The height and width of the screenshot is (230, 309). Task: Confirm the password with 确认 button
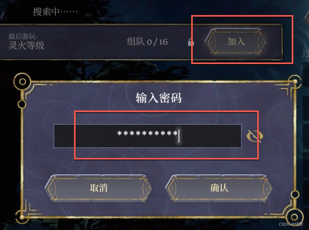(219, 188)
